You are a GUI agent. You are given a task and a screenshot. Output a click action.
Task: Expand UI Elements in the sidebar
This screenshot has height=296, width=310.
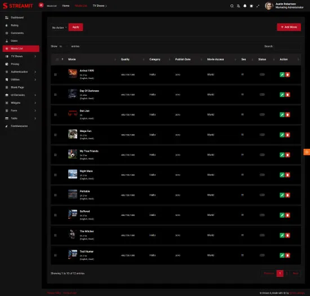click(21, 95)
